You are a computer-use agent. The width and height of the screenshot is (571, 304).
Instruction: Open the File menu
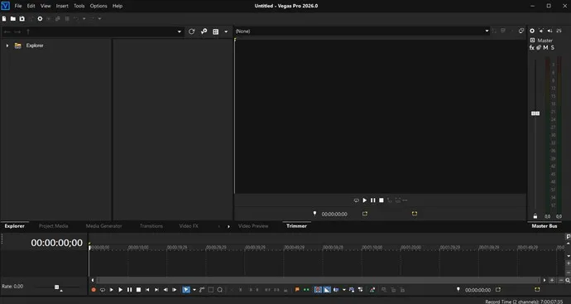(18, 6)
